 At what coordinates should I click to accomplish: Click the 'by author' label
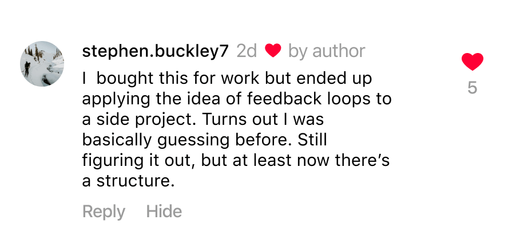(327, 51)
